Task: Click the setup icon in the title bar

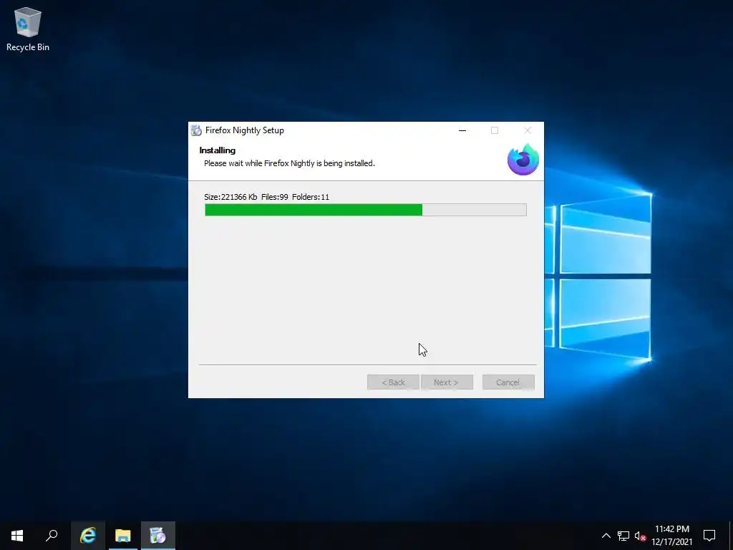Action: click(196, 130)
